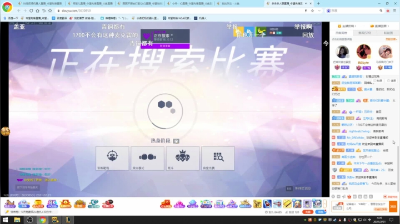Select the gold bar gift icon
The image size is (400, 224).
tap(287, 204)
